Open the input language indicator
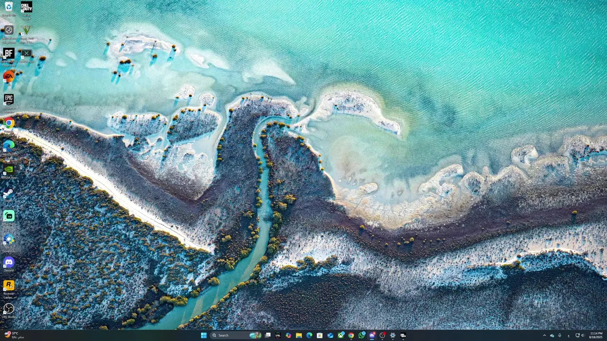The height and width of the screenshot is (341, 607). (569, 335)
